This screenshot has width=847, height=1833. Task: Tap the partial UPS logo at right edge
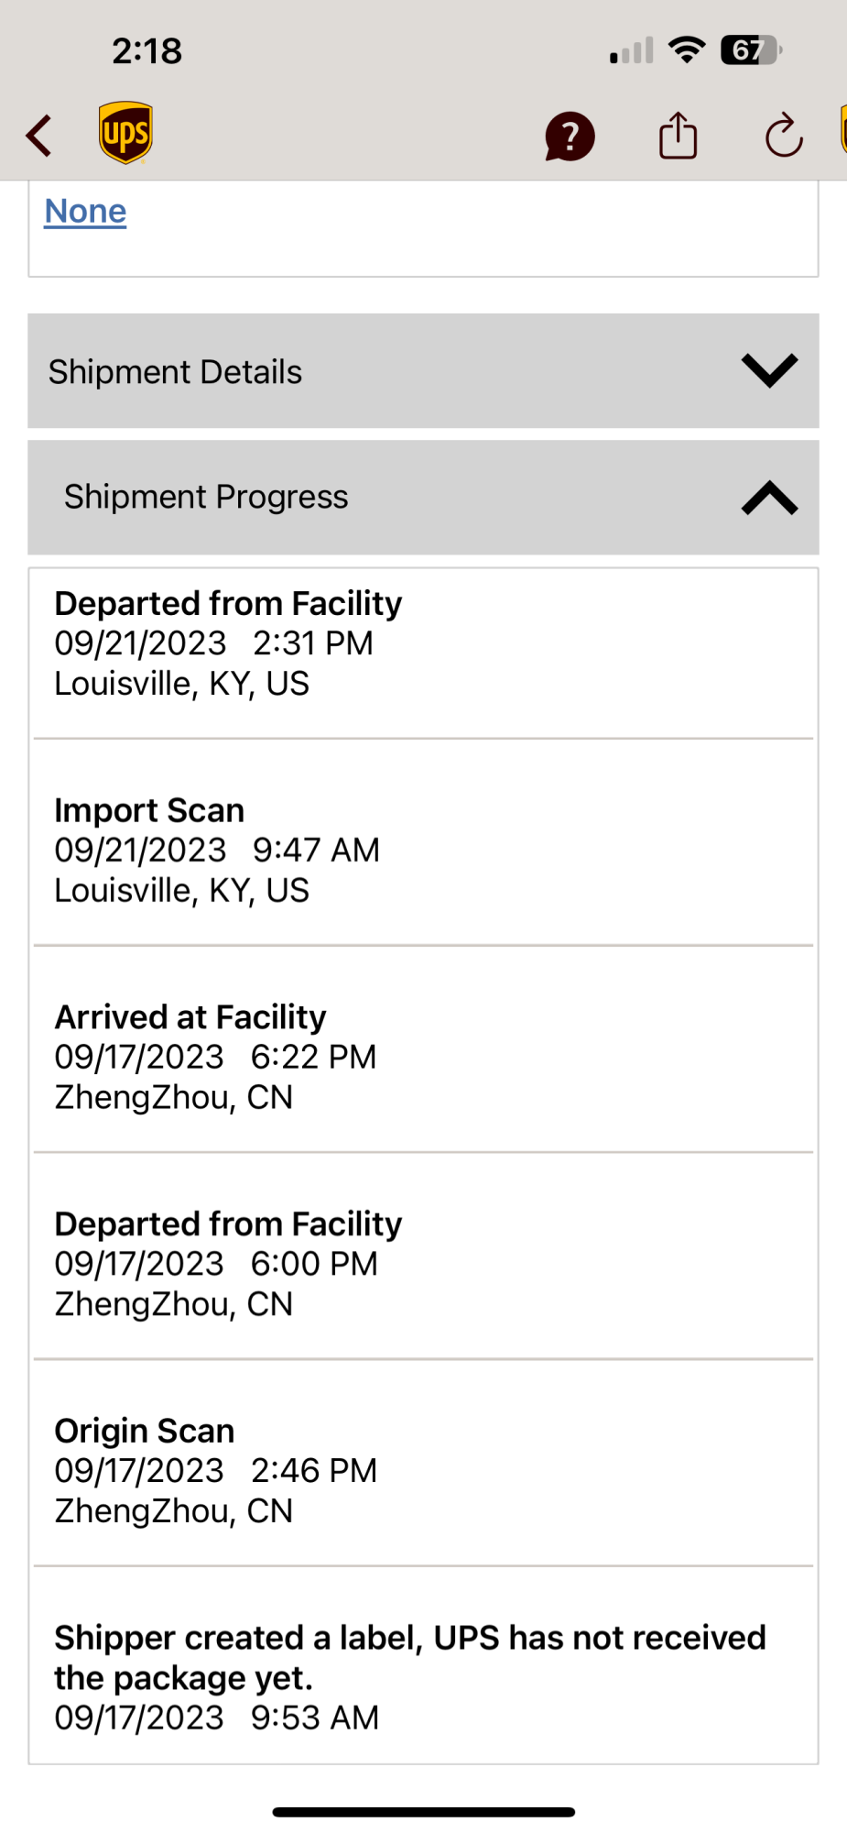tap(842, 130)
